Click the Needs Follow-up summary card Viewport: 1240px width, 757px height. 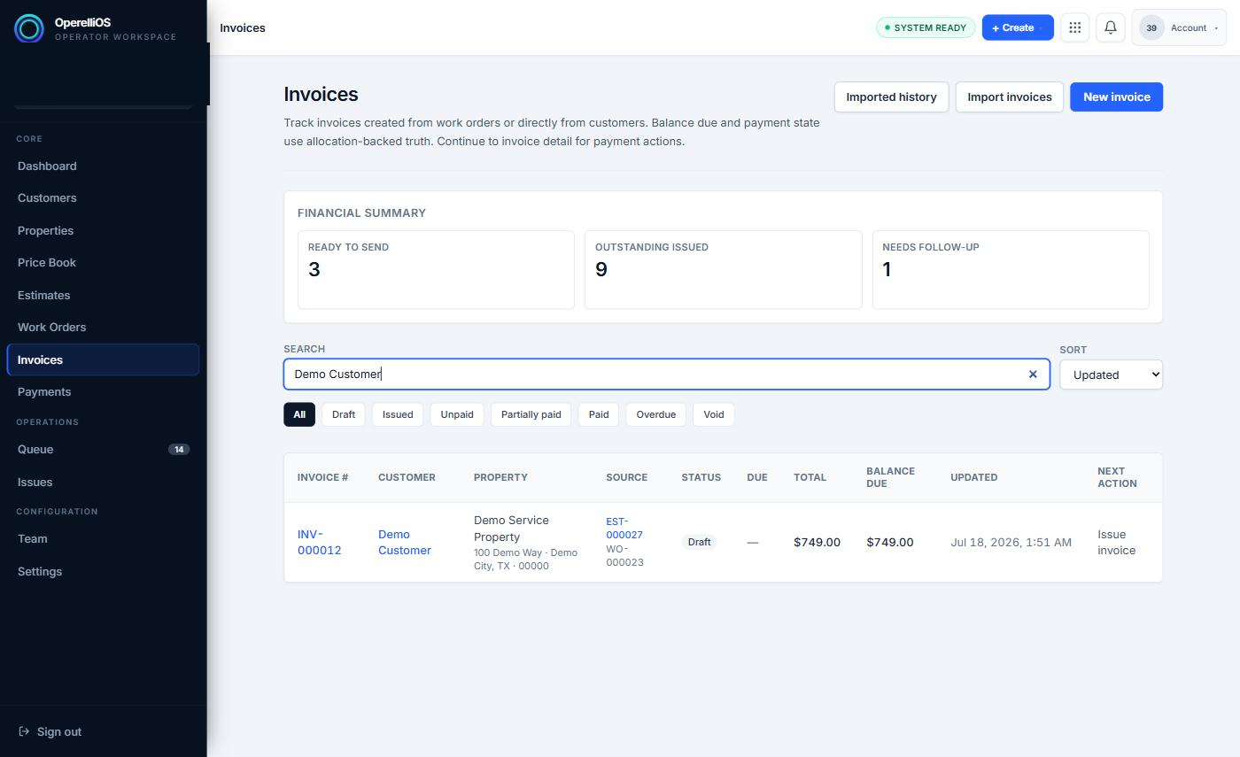[1011, 270]
